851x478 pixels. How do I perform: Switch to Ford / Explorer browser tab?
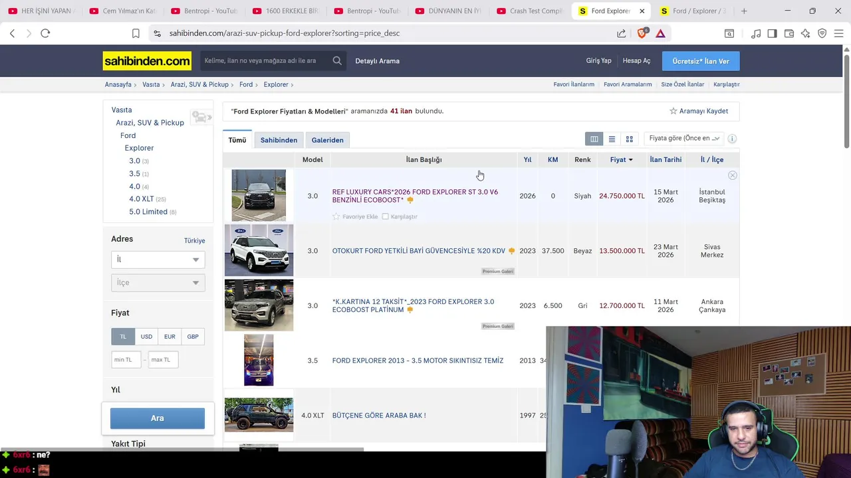click(x=693, y=11)
